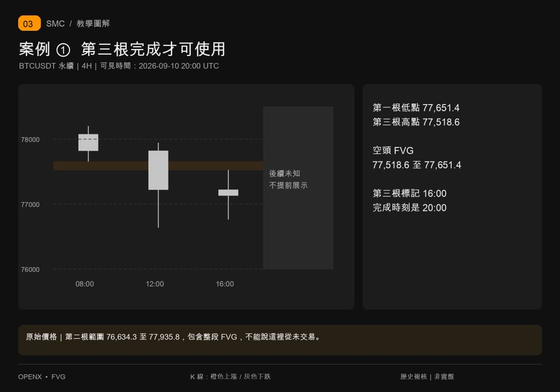
Task: Click the 12:00 time axis label
Action: (155, 284)
